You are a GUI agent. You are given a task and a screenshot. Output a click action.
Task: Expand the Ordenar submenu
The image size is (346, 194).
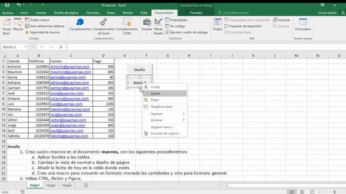[165, 120]
